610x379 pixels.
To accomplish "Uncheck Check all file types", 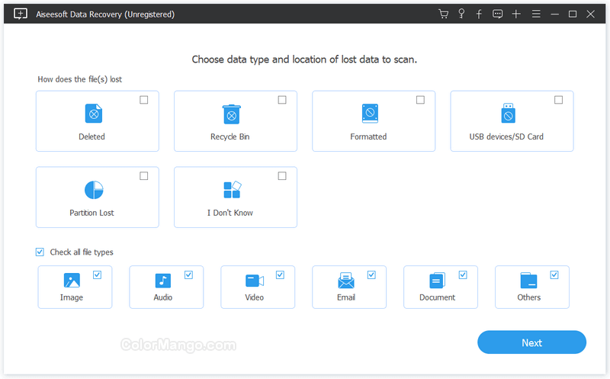I will point(40,252).
